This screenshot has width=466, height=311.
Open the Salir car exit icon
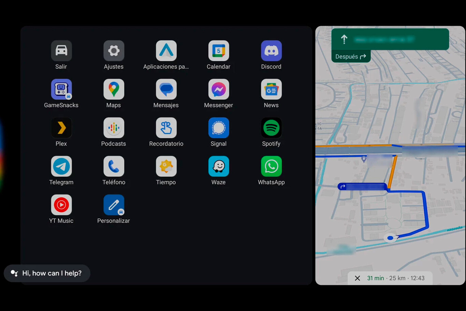coord(61,51)
